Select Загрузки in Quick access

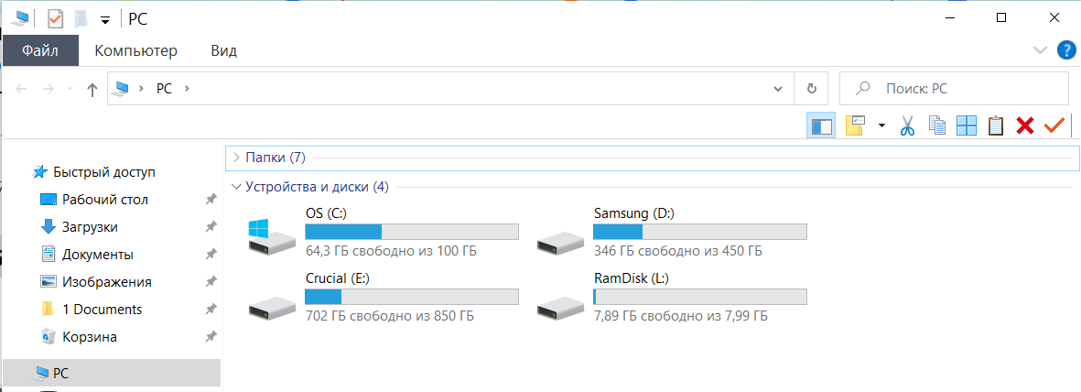pos(90,227)
